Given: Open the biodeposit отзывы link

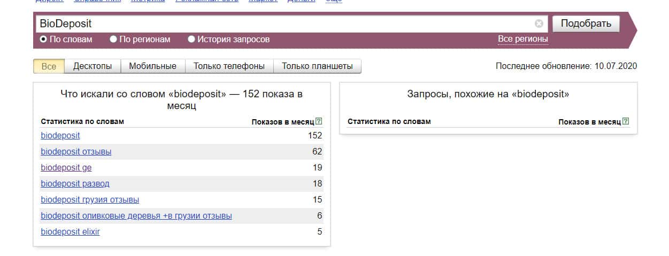Looking at the screenshot, I should click(x=76, y=152).
